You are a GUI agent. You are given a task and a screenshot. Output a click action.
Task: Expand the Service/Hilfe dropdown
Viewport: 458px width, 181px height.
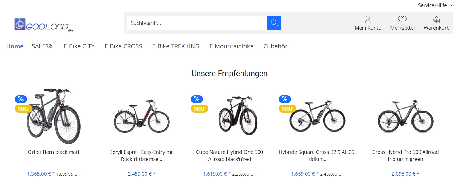point(435,5)
